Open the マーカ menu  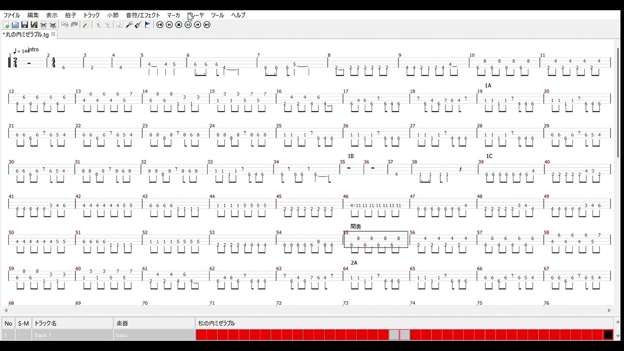(x=173, y=15)
